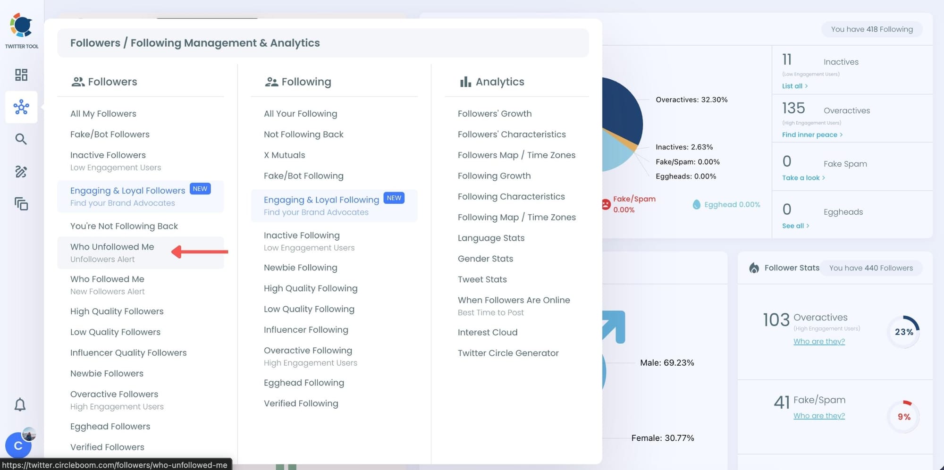Open the copy stack icon in sidebar
The image size is (944, 470).
[x=21, y=204]
